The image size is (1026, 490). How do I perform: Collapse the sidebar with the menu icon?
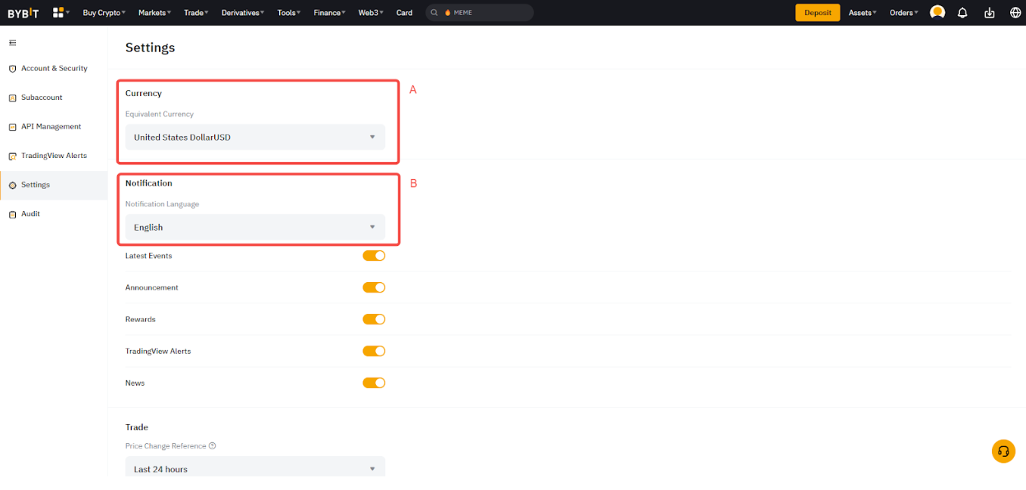12,43
